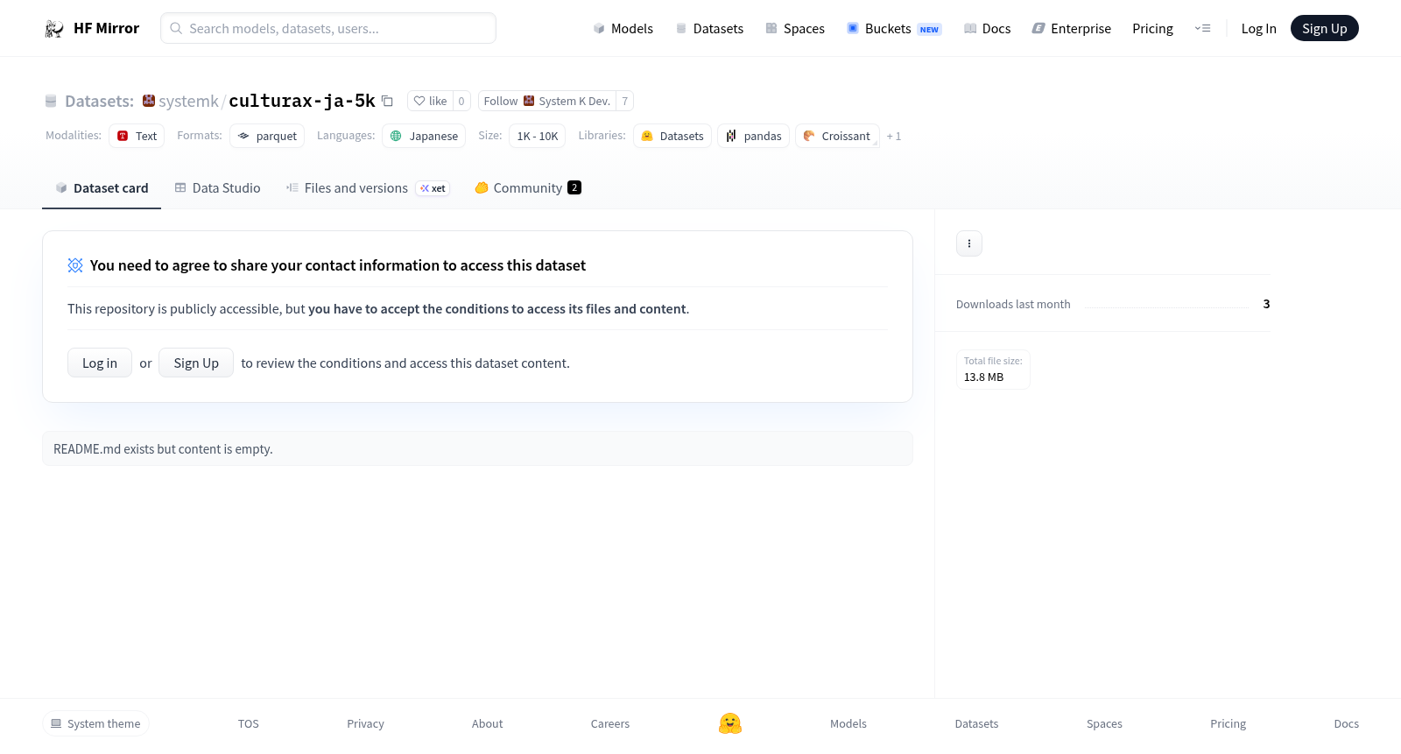Open the three-dot options menu in sidebar
The image size is (1401, 754).
(969, 243)
